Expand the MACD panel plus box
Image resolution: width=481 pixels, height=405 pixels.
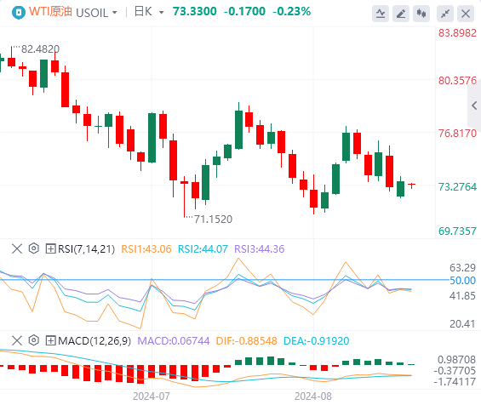(50, 340)
